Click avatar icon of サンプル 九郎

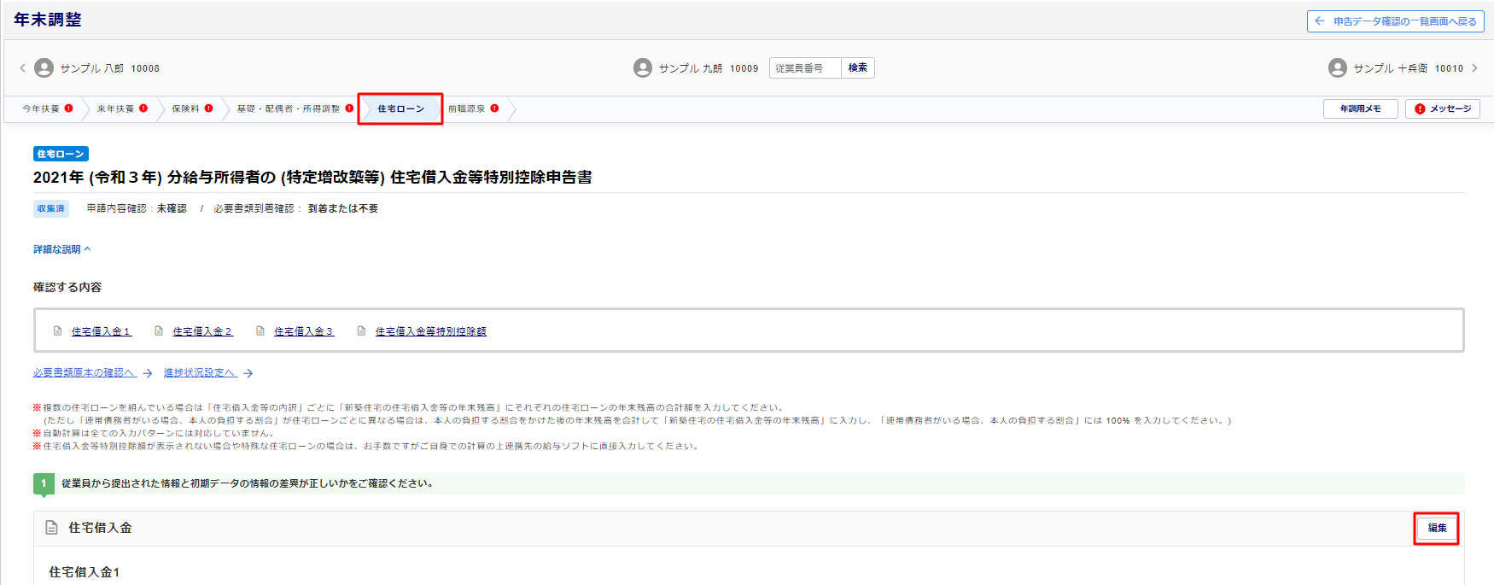coord(643,68)
